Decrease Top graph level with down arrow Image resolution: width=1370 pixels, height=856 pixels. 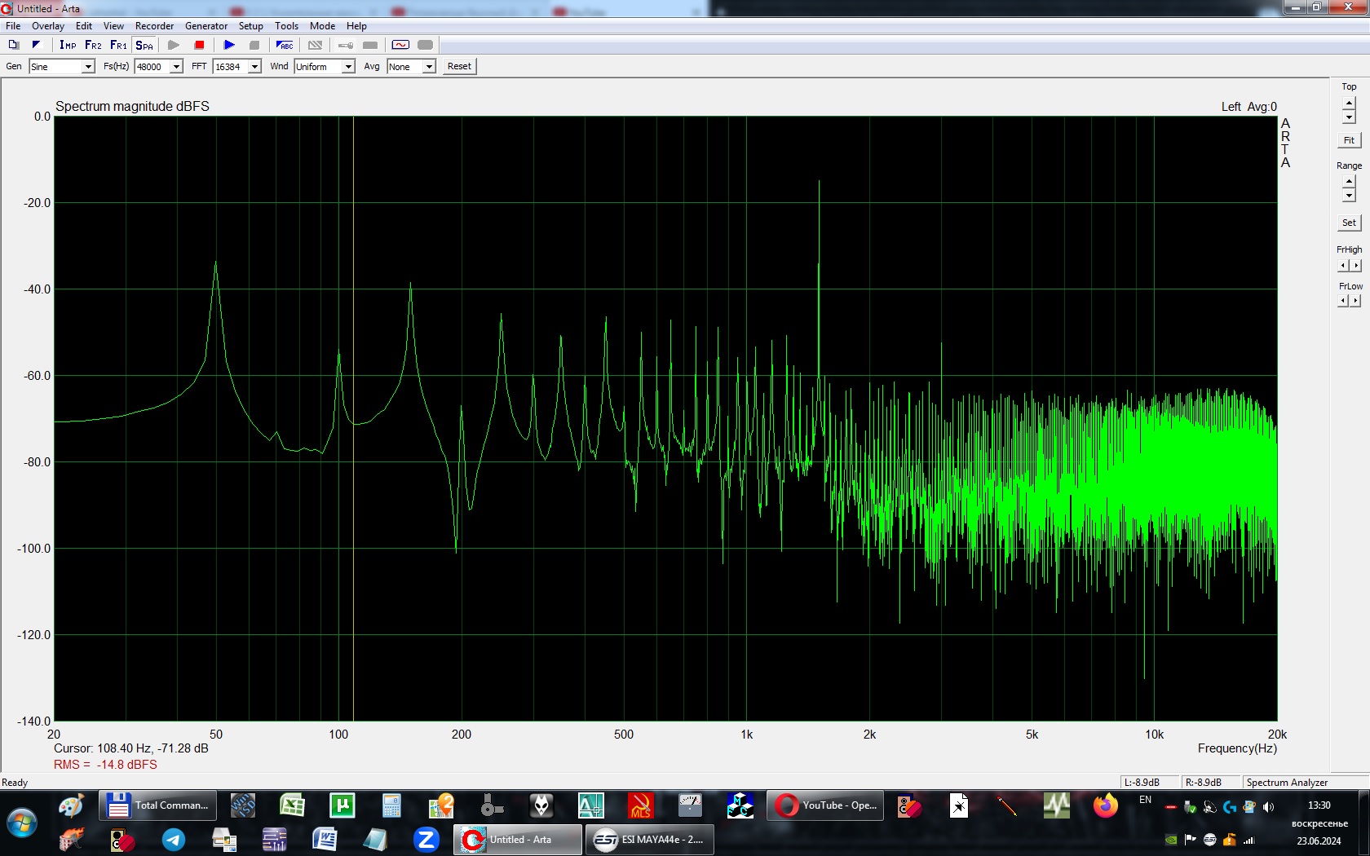pyautogui.click(x=1349, y=117)
